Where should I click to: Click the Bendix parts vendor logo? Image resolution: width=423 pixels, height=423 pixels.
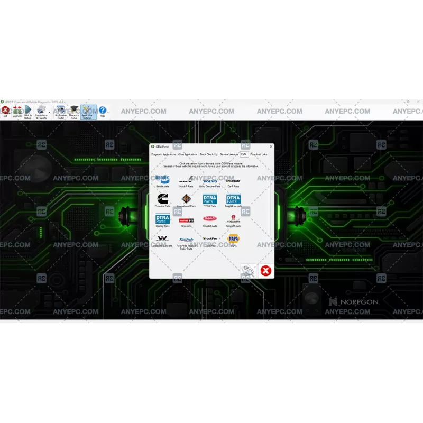162,180
